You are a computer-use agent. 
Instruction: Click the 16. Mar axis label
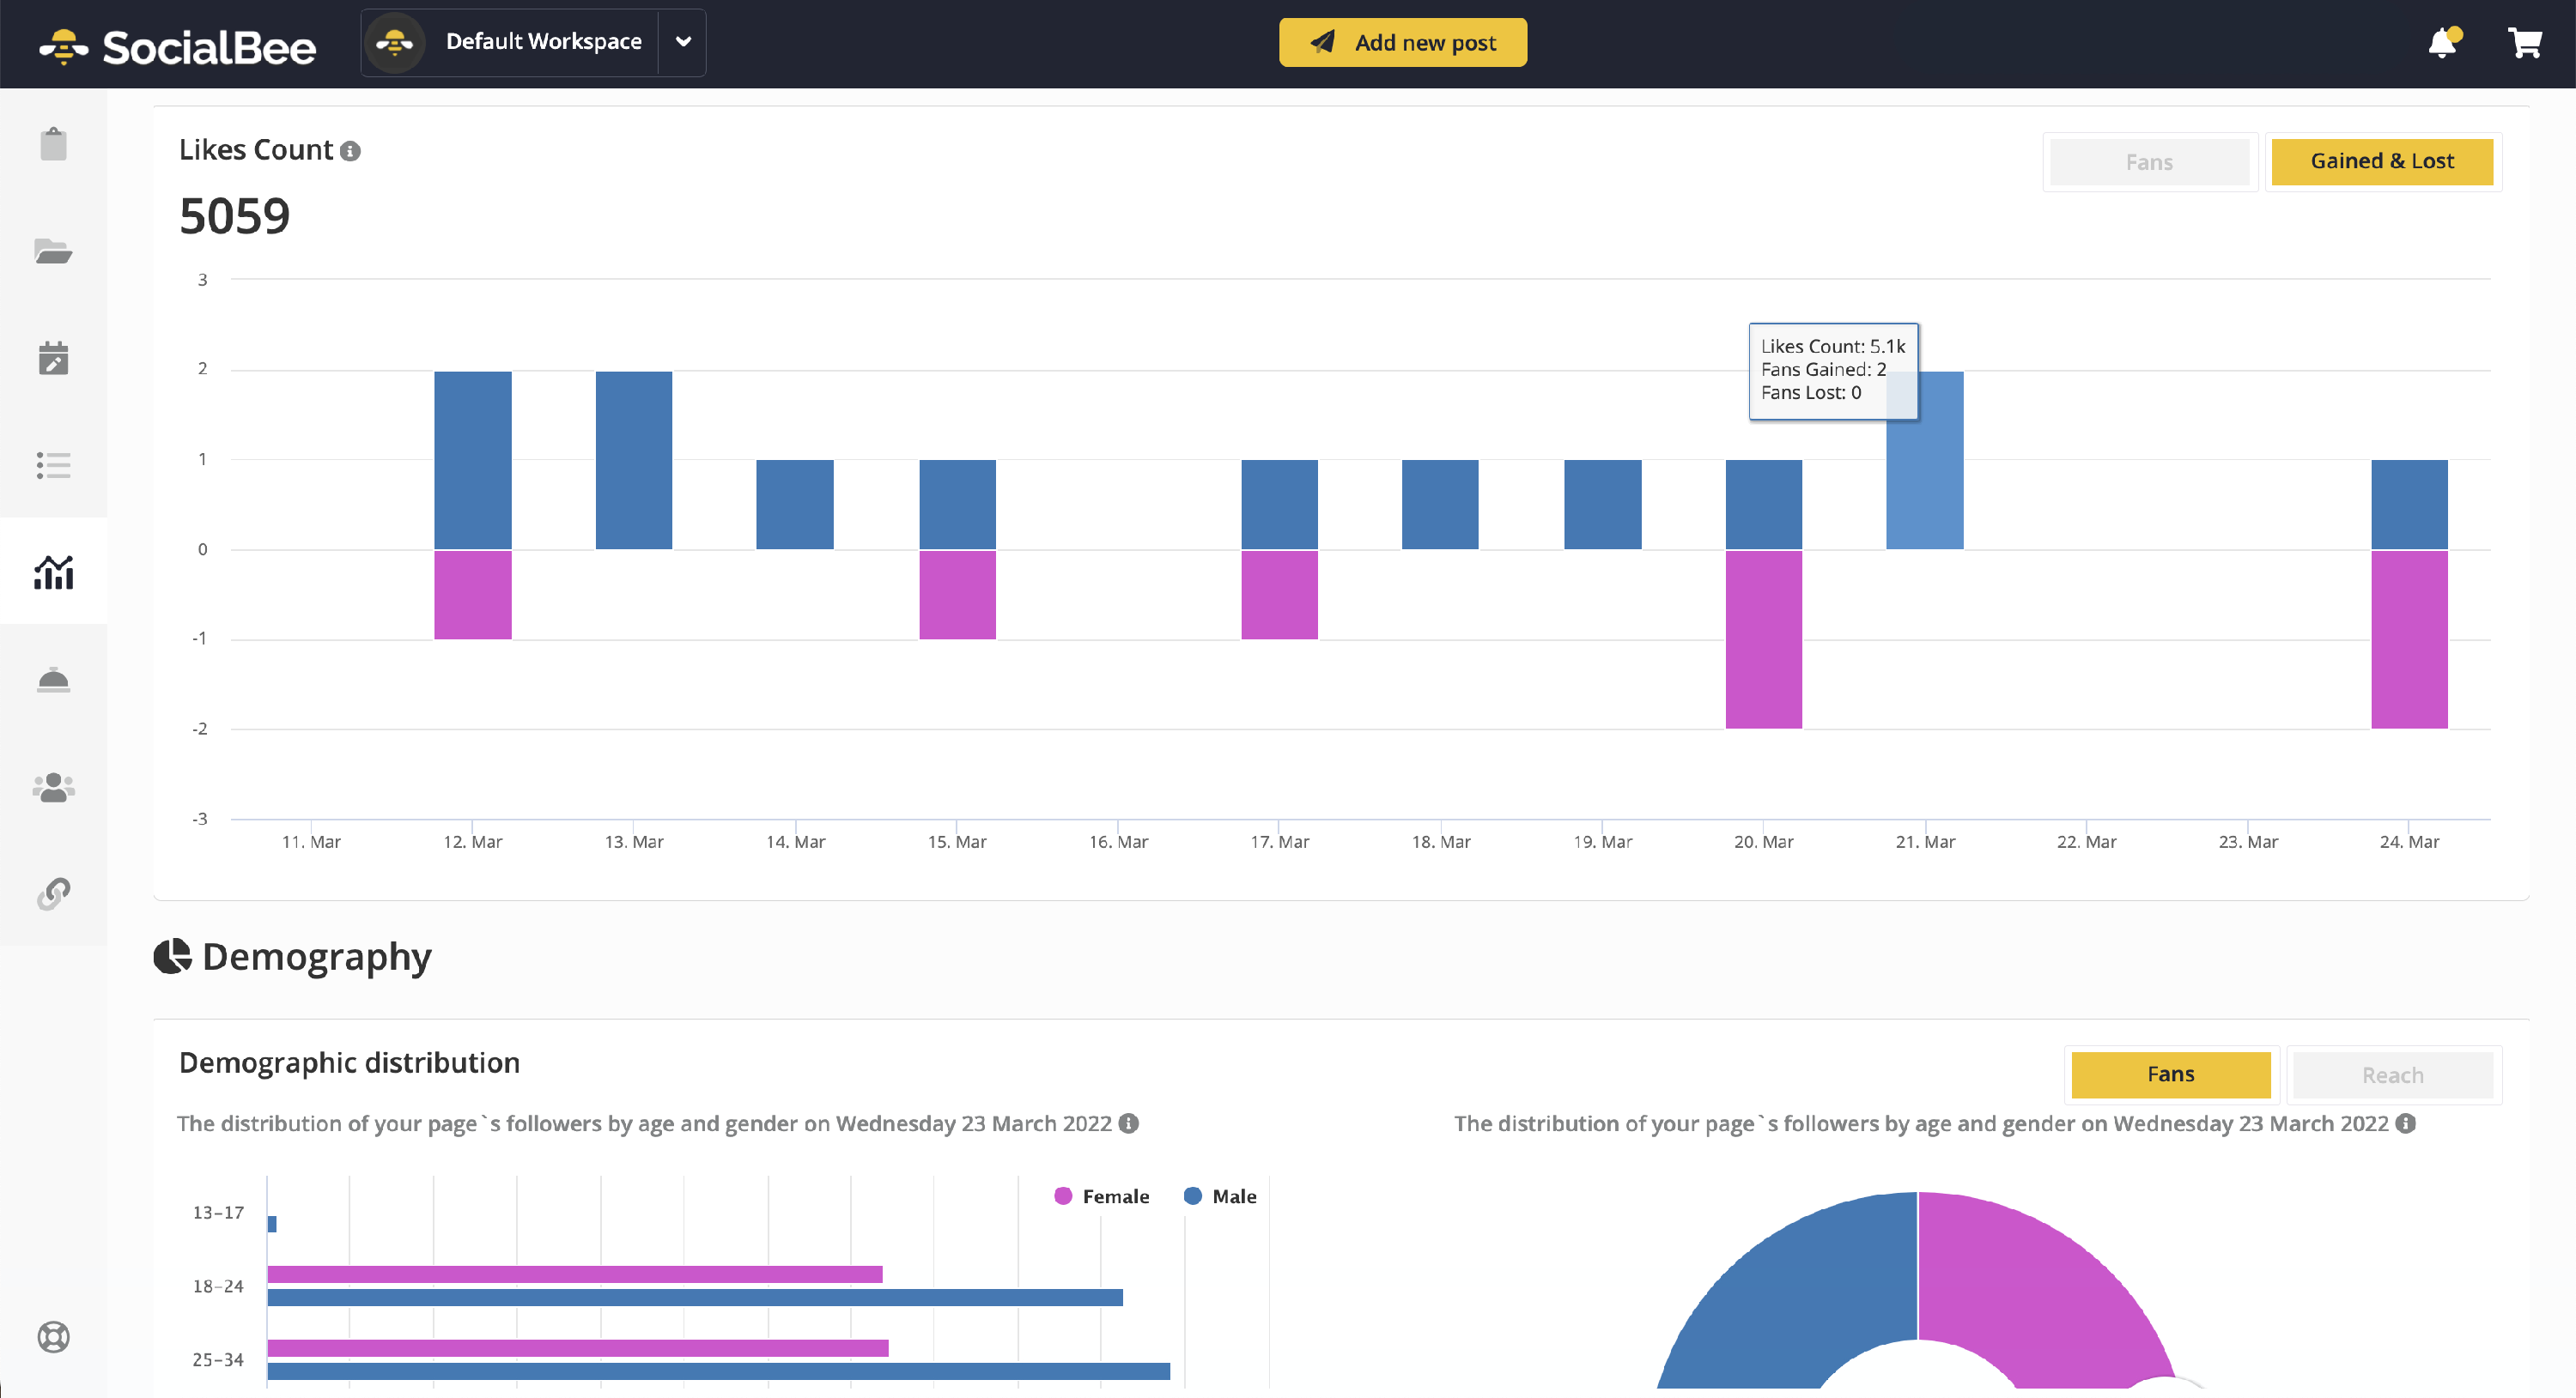point(1119,841)
